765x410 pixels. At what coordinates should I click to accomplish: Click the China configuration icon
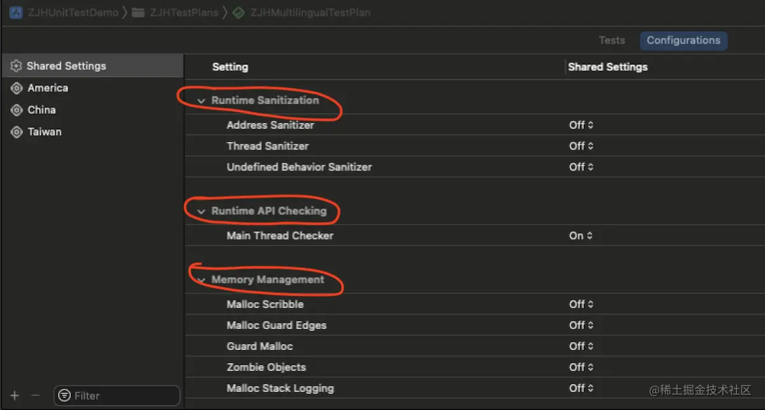tap(17, 110)
